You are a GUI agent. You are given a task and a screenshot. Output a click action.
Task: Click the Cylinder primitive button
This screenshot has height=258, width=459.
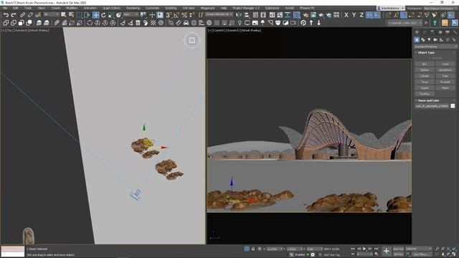pyautogui.click(x=425, y=76)
